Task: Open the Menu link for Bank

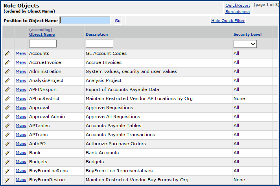Action: [21, 153]
